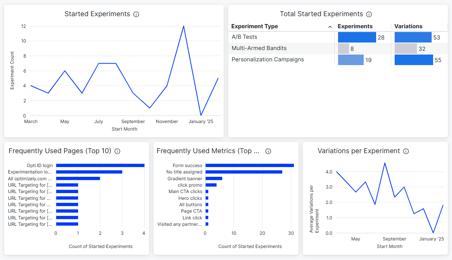Click info icon for Frequently Used Pages

tap(117, 151)
